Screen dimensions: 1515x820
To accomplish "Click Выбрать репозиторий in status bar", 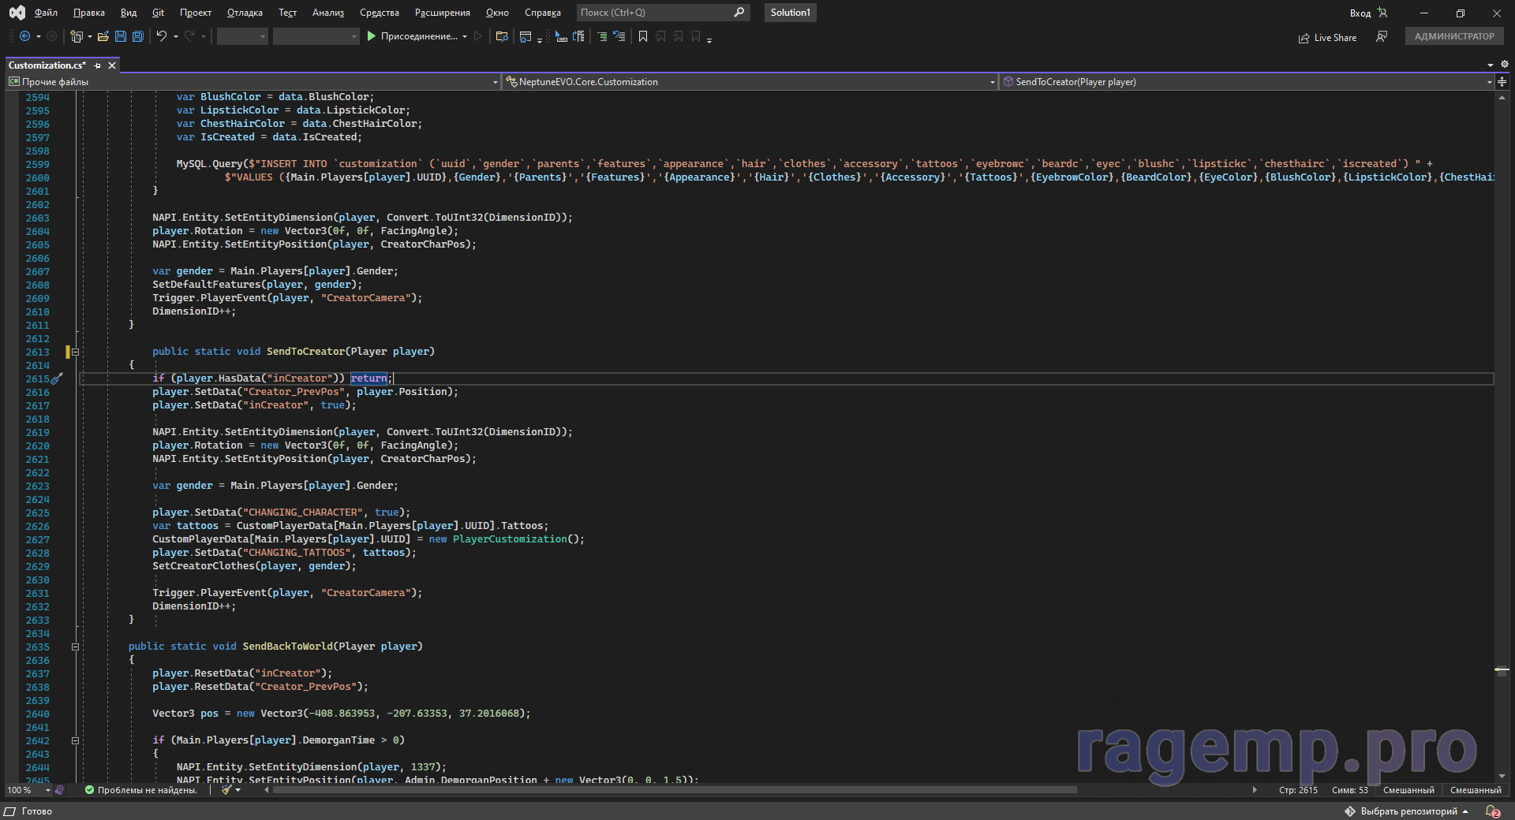I will tap(1408, 811).
